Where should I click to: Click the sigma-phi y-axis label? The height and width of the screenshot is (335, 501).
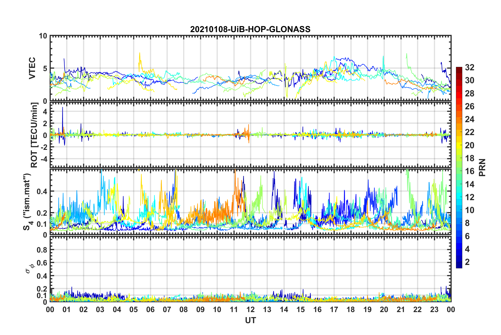pos(30,269)
